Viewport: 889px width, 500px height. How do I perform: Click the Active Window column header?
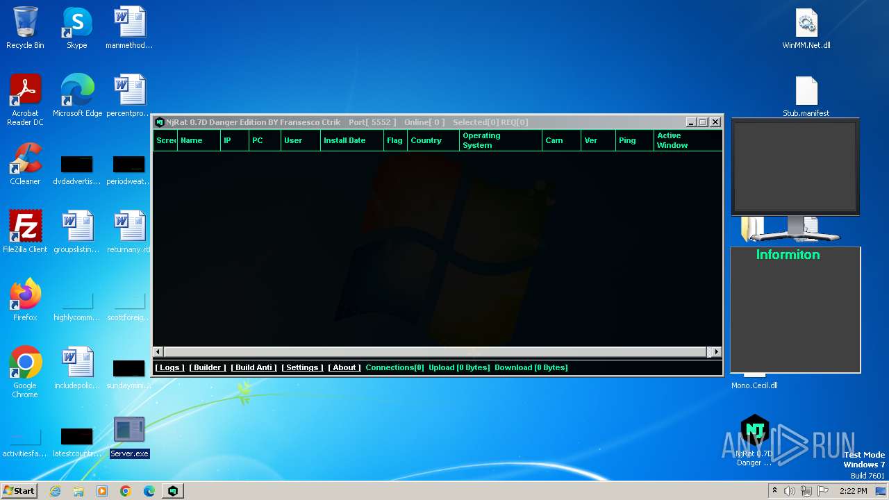tap(688, 140)
